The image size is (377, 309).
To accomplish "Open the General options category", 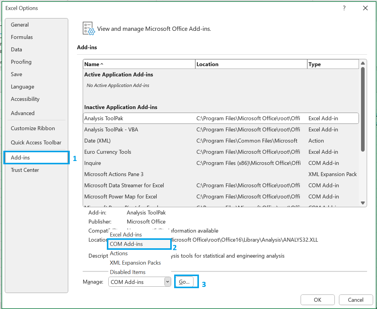I will (37, 25).
